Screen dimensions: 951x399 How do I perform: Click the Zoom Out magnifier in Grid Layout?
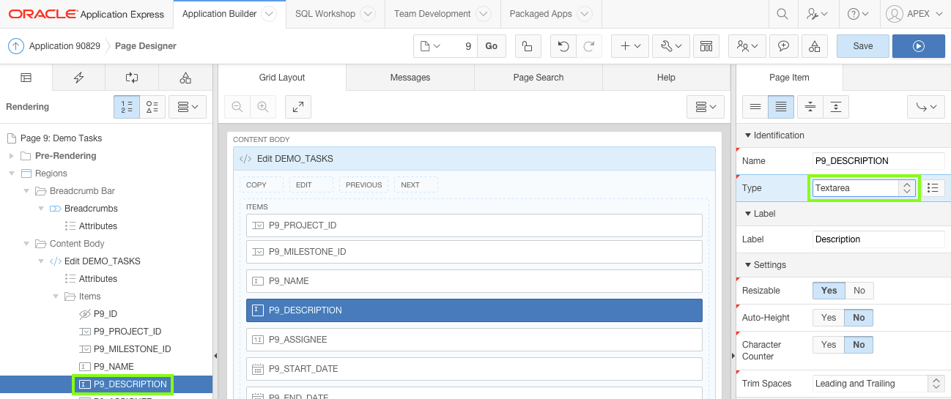point(237,107)
